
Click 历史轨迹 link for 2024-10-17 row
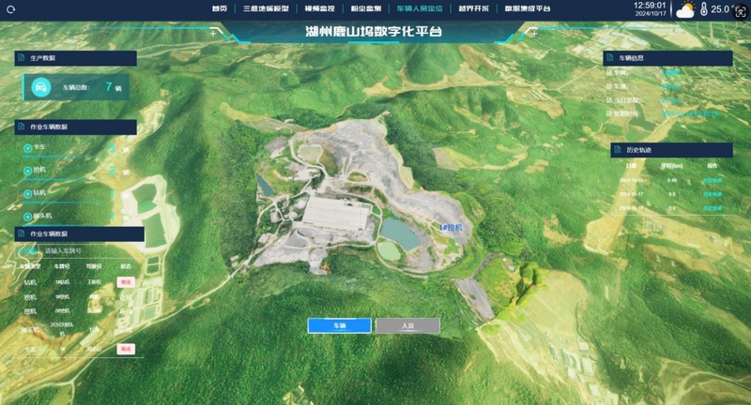pos(713,194)
